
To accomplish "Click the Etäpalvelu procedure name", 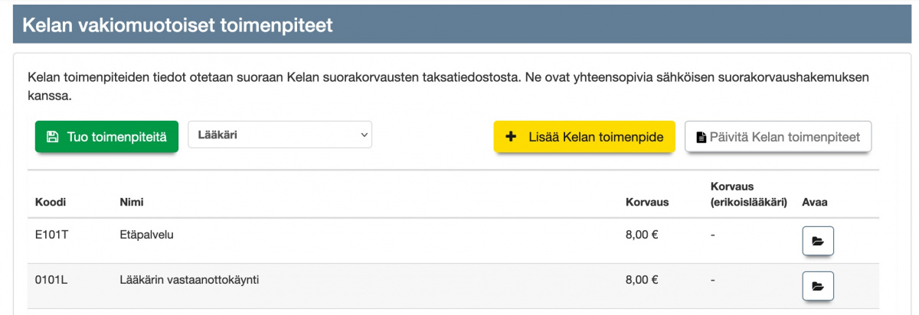I will [x=147, y=235].
